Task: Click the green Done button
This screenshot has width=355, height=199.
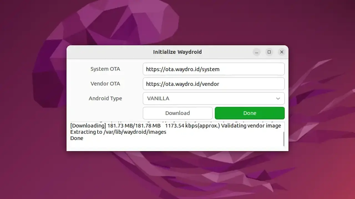Action: click(250, 113)
